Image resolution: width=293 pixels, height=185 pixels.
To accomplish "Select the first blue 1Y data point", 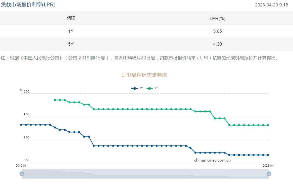I will (x=21, y=125).
